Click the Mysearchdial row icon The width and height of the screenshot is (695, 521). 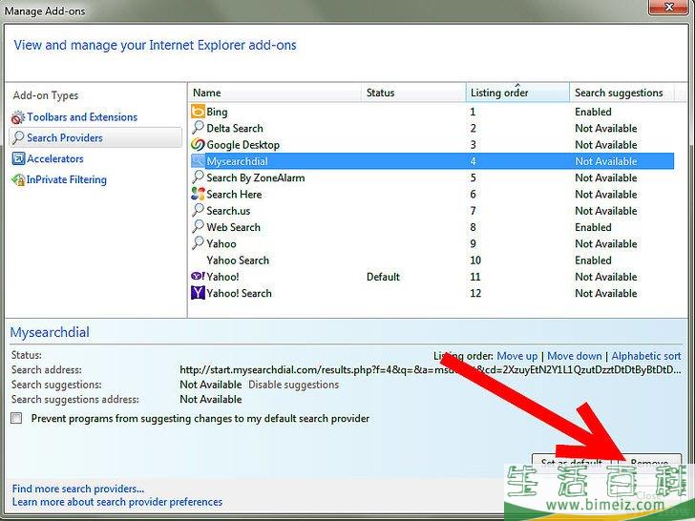coord(198,161)
